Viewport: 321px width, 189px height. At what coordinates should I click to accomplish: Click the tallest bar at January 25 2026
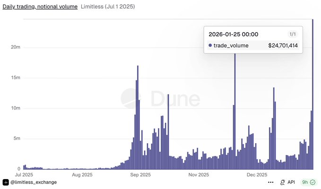click(x=312, y=94)
